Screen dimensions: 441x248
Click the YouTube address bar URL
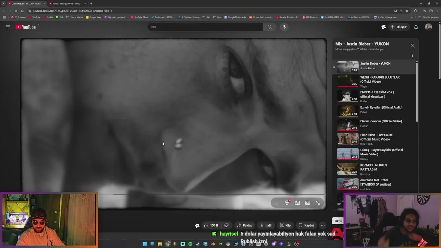[72, 11]
